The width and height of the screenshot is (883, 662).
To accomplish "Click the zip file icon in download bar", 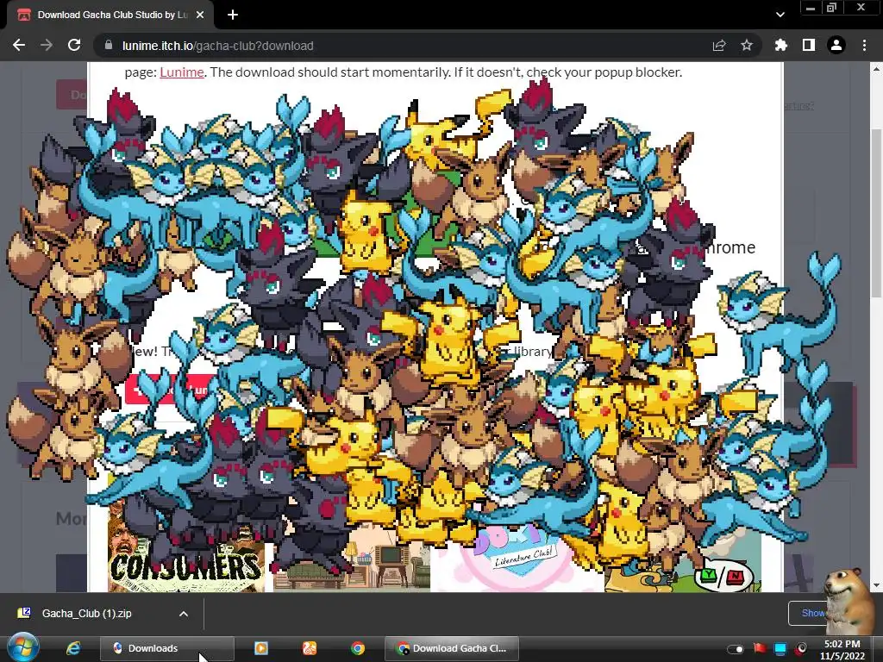I will [24, 613].
